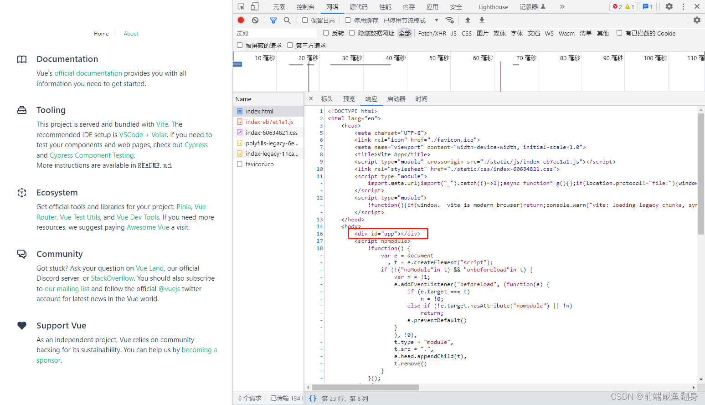Close the request details pane
This screenshot has height=405, width=705.
[311, 98]
